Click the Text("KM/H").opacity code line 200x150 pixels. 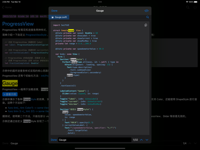click(79, 122)
